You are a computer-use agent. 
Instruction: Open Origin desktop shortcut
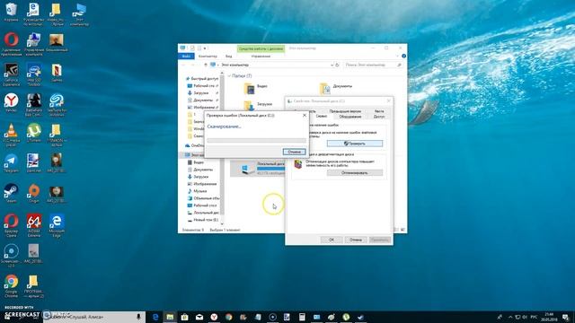point(34,194)
